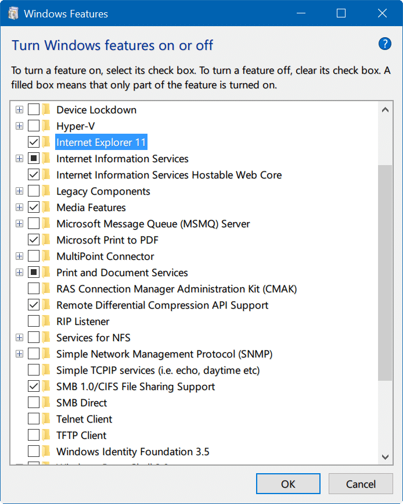Enable the RIP Listener checkbox
Image resolution: width=403 pixels, height=504 pixels.
point(34,321)
